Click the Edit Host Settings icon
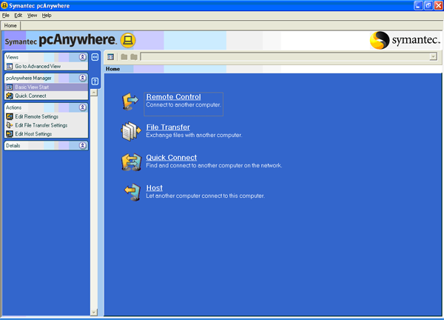 (10, 134)
